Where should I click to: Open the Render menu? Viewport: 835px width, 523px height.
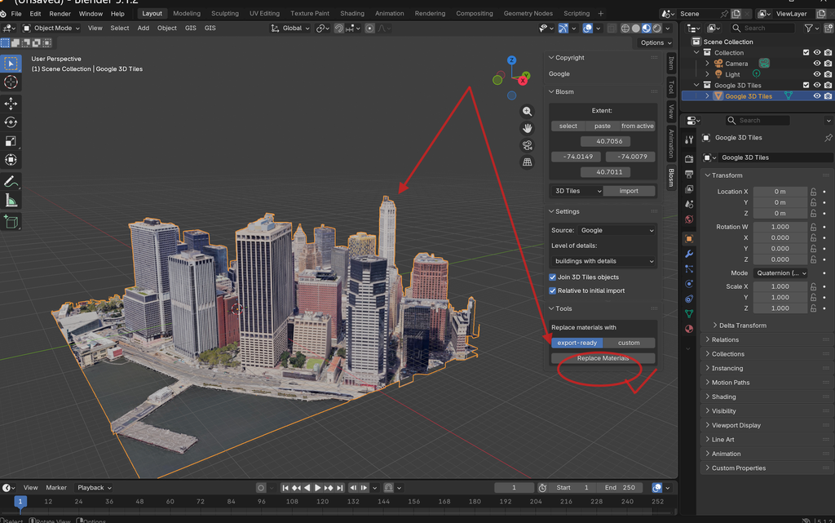[60, 14]
